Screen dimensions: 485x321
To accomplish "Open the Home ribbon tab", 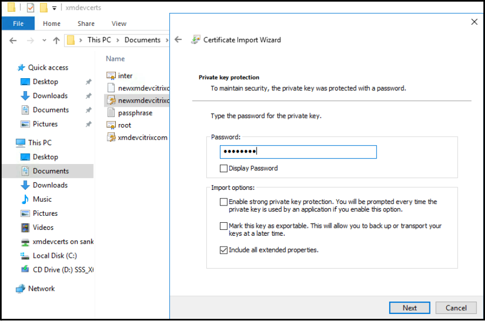I will 52,24.
